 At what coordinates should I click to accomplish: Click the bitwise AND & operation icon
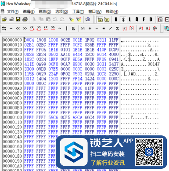click(73, 29)
